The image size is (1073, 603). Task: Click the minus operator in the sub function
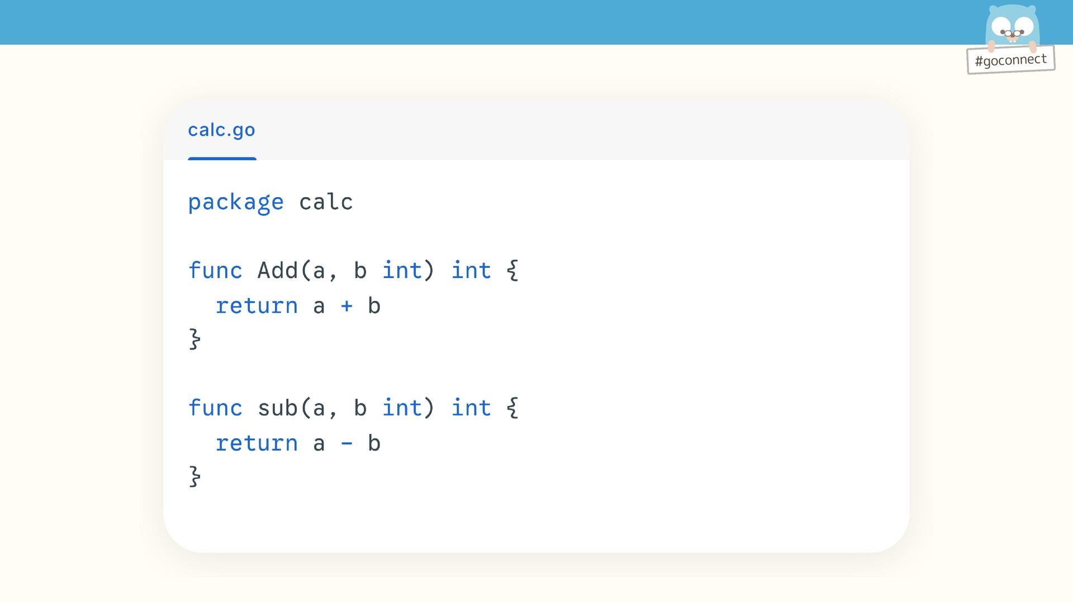coord(346,443)
